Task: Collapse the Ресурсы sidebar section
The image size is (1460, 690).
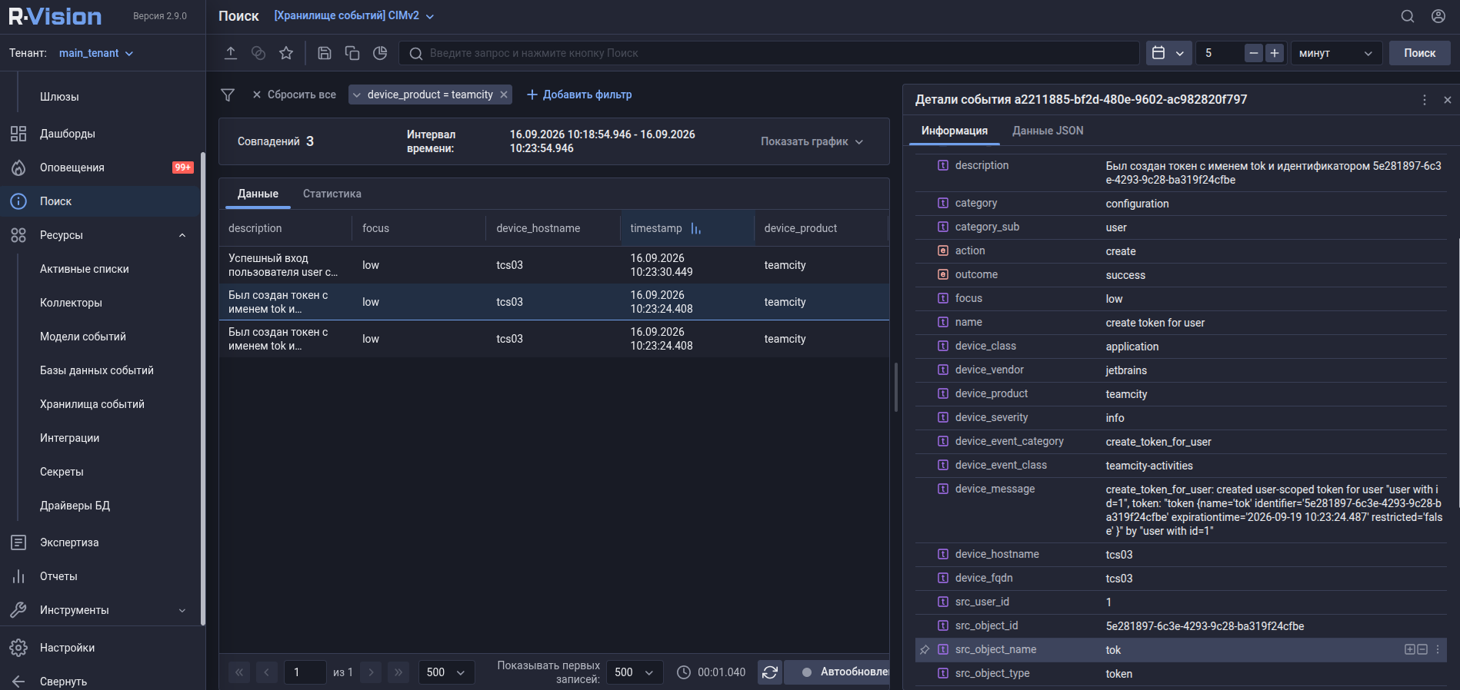Action: click(182, 235)
